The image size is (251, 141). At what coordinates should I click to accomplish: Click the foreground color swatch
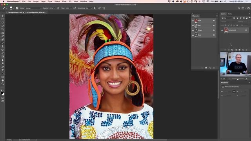coord(2,93)
